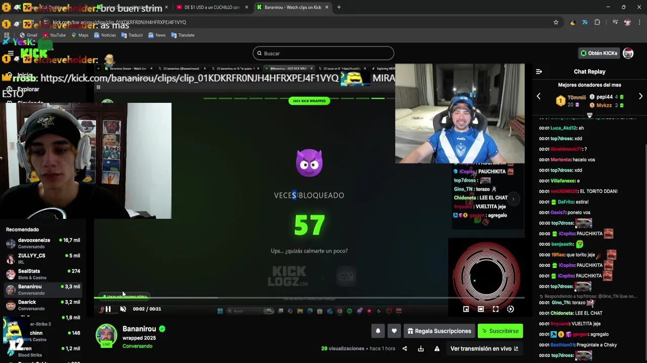The width and height of the screenshot is (647, 363).
Task: Click the address bar URL
Action: point(119,22)
